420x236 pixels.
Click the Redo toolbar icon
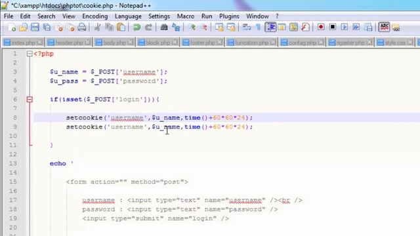tap(148, 28)
